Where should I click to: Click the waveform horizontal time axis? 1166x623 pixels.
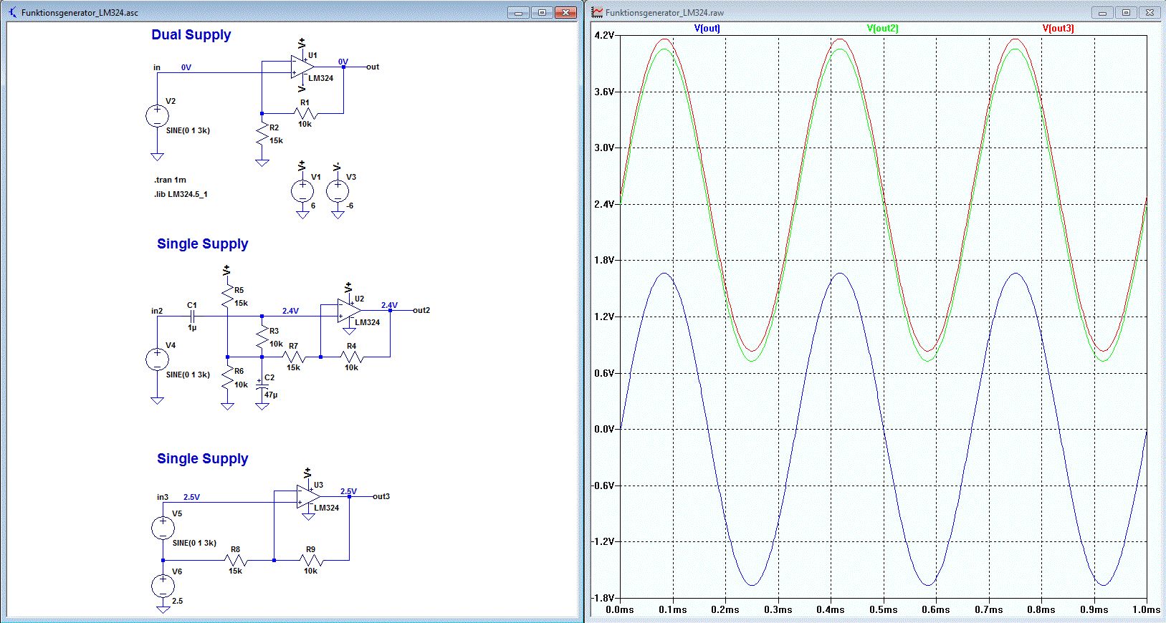pyautogui.click(x=883, y=609)
